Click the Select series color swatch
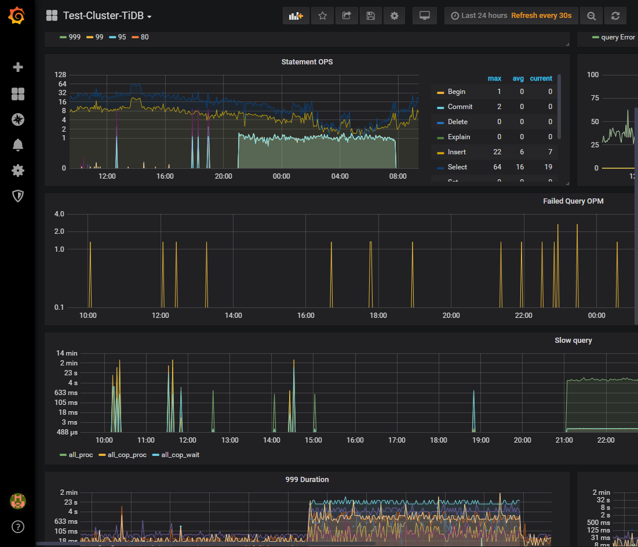Viewport: 638px width, 547px height. click(x=440, y=167)
